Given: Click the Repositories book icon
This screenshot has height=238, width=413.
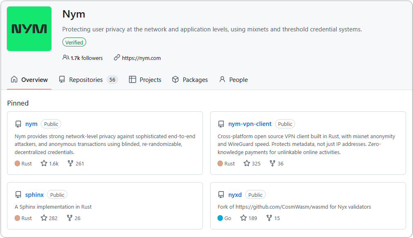Looking at the screenshot, I should (x=62, y=79).
